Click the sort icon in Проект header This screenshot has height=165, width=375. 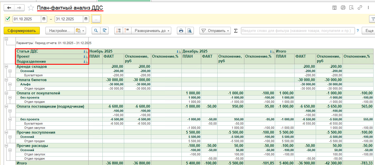click(86, 57)
